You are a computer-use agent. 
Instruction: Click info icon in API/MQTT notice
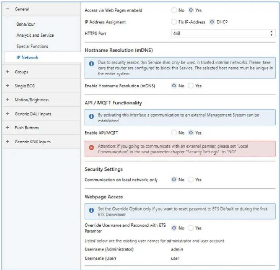click(x=92, y=117)
